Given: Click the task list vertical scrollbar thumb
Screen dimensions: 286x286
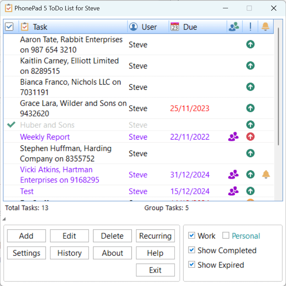Looking at the screenshot, I should point(278,87).
